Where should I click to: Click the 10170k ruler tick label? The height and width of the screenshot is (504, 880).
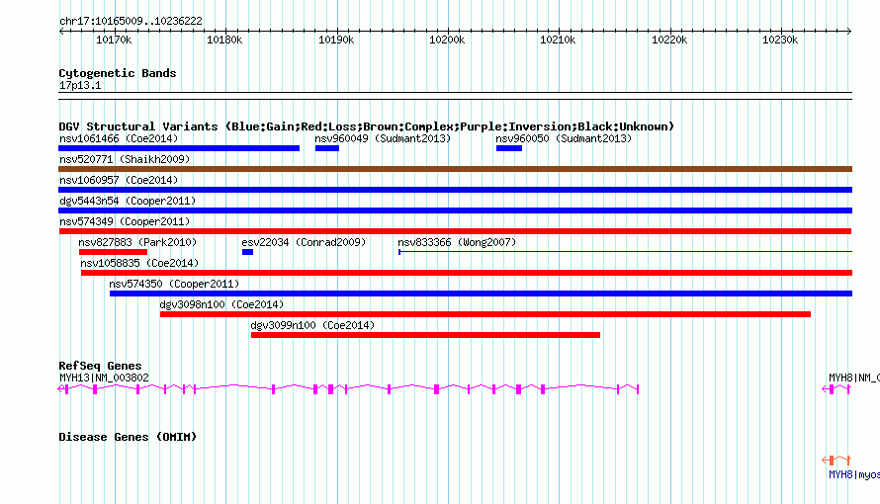(x=114, y=40)
